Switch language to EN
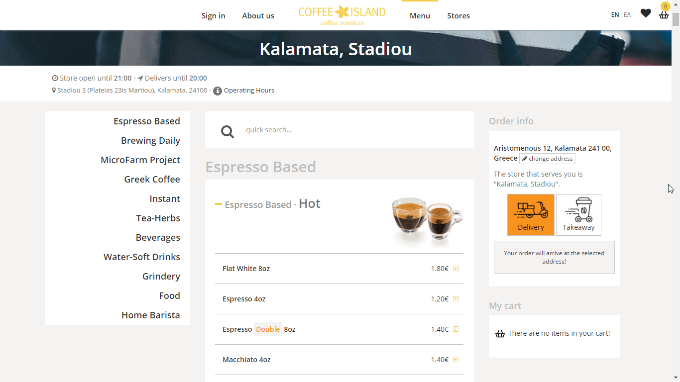Viewport: 680px width, 382px height. coord(615,15)
